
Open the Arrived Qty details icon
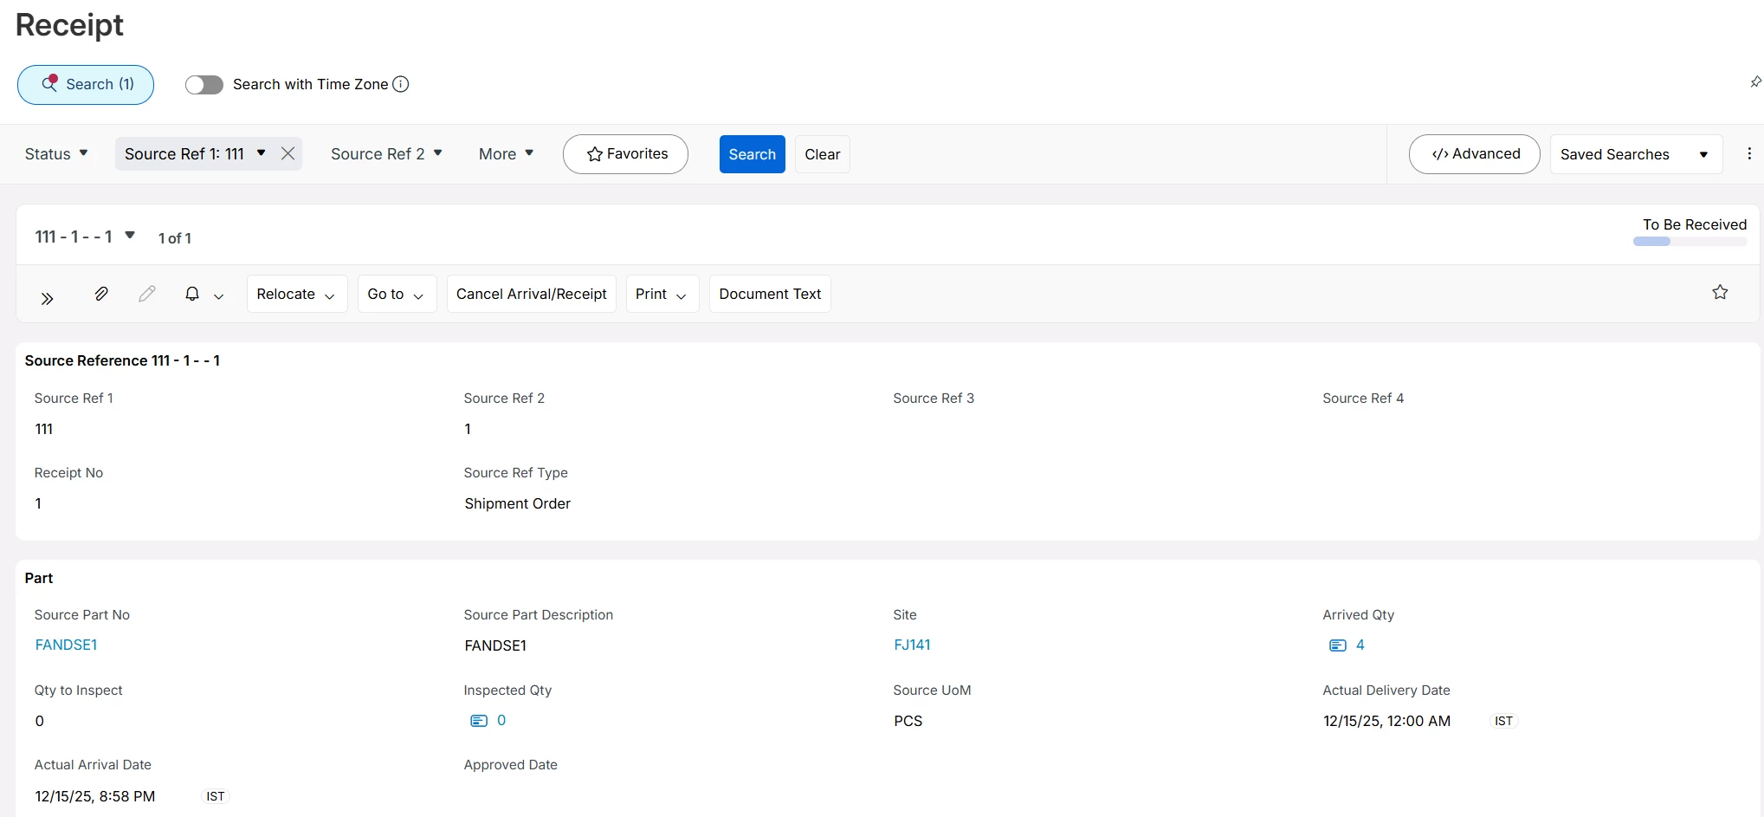1338,645
